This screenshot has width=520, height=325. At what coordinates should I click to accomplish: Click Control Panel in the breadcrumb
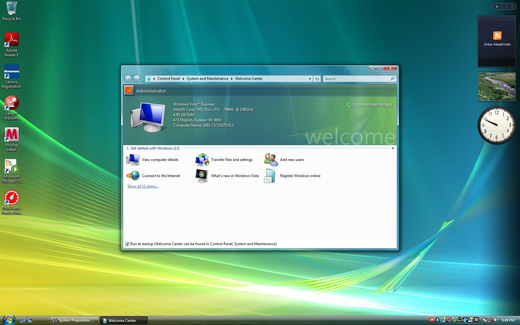pyautogui.click(x=168, y=79)
